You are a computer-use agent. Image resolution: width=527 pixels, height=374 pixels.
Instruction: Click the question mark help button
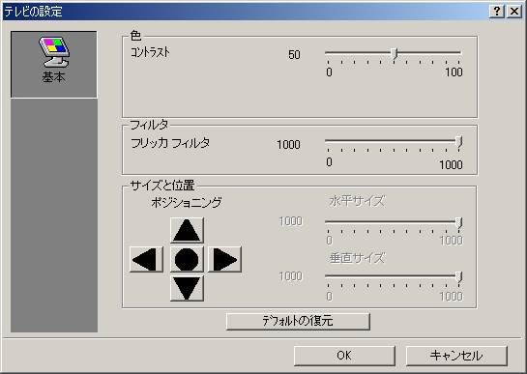(x=497, y=12)
